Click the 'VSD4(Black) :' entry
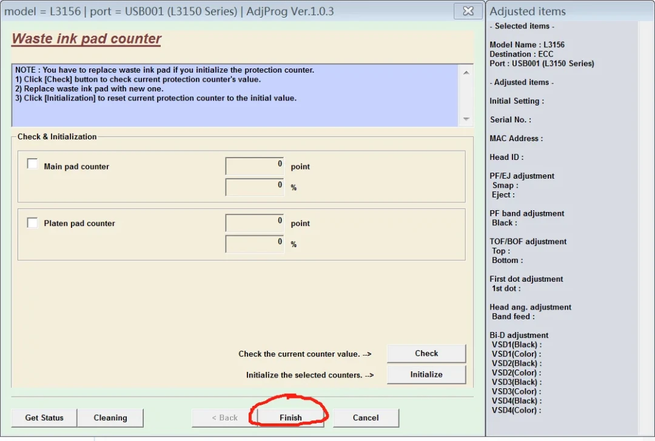This screenshot has width=655, height=441. click(517, 401)
